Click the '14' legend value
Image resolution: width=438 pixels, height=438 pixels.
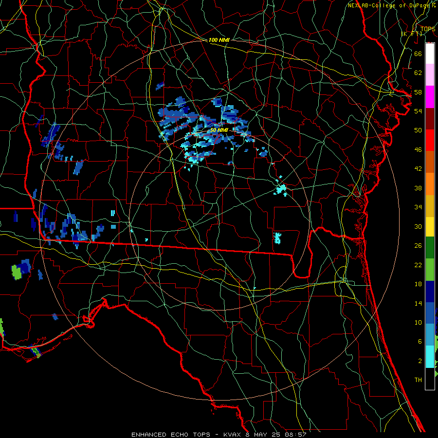[418, 303]
